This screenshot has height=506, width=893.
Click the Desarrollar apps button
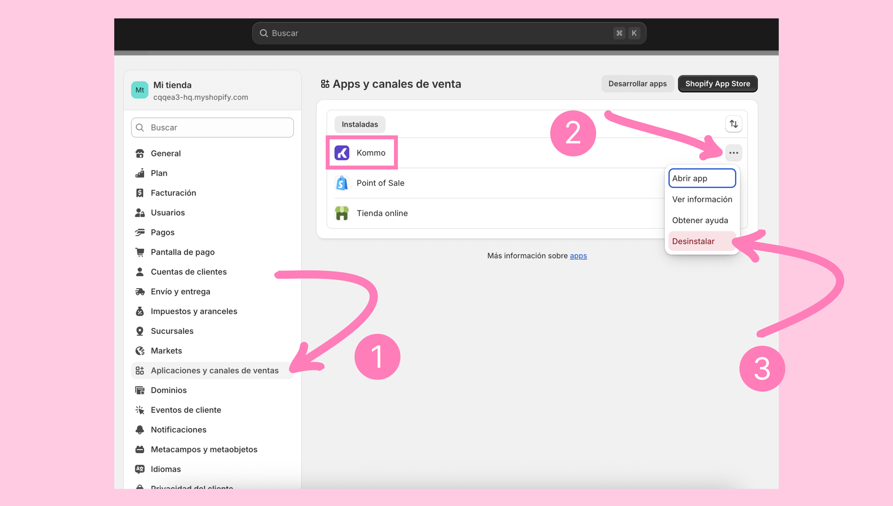pyautogui.click(x=638, y=84)
